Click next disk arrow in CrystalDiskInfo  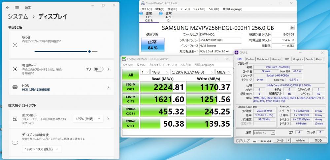click(x=292, y=27)
